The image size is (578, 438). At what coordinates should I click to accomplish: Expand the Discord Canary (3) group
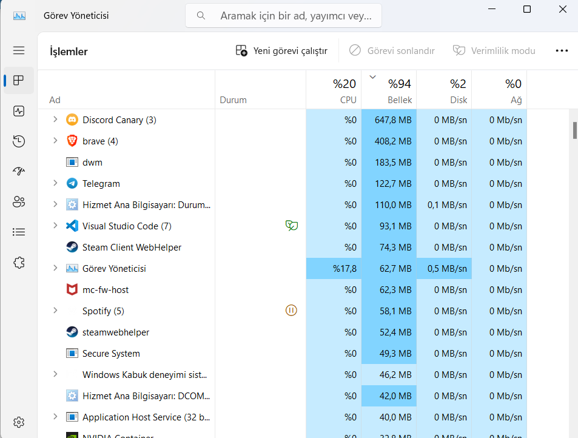(x=55, y=120)
